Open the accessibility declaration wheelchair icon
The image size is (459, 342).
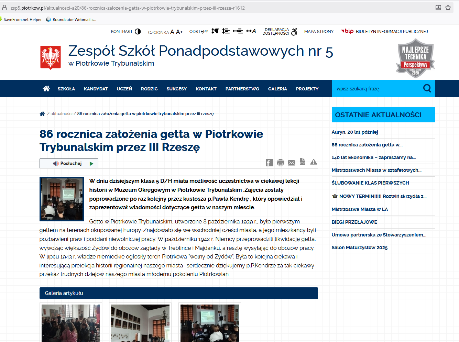coord(294,32)
